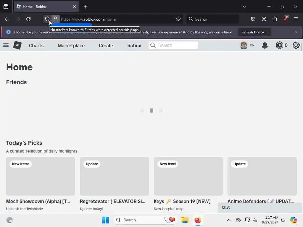
Task: Open File Explorer from the taskbar
Action: pyautogui.click(x=185, y=220)
